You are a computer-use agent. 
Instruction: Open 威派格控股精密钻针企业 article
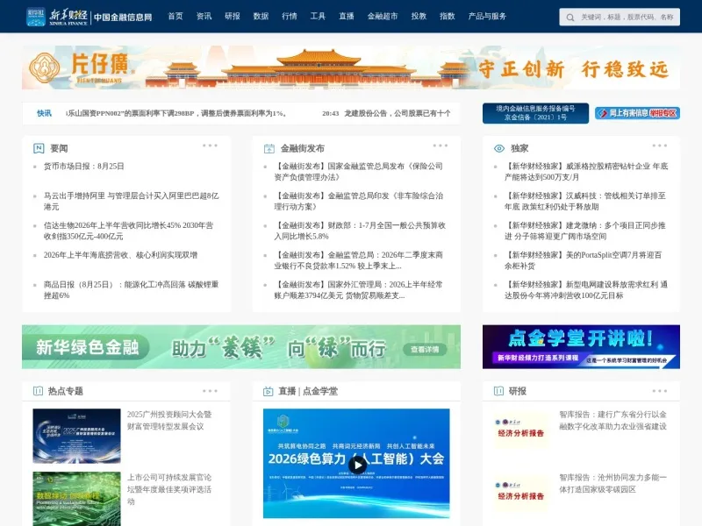click(x=586, y=172)
